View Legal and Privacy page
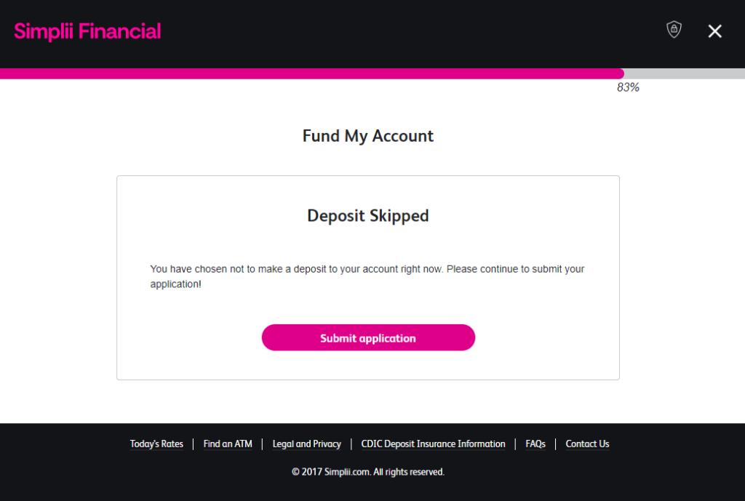Image resolution: width=745 pixels, height=501 pixels. (306, 444)
